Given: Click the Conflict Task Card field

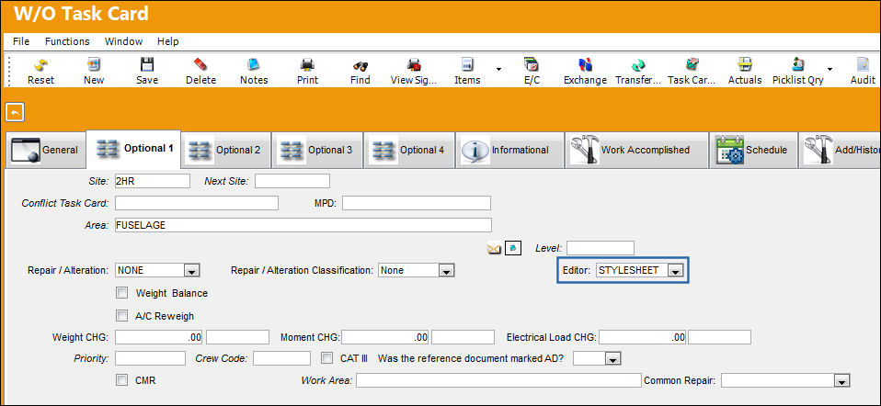Looking at the screenshot, I should point(196,203).
